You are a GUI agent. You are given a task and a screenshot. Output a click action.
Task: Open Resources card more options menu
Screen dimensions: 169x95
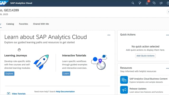(167, 68)
